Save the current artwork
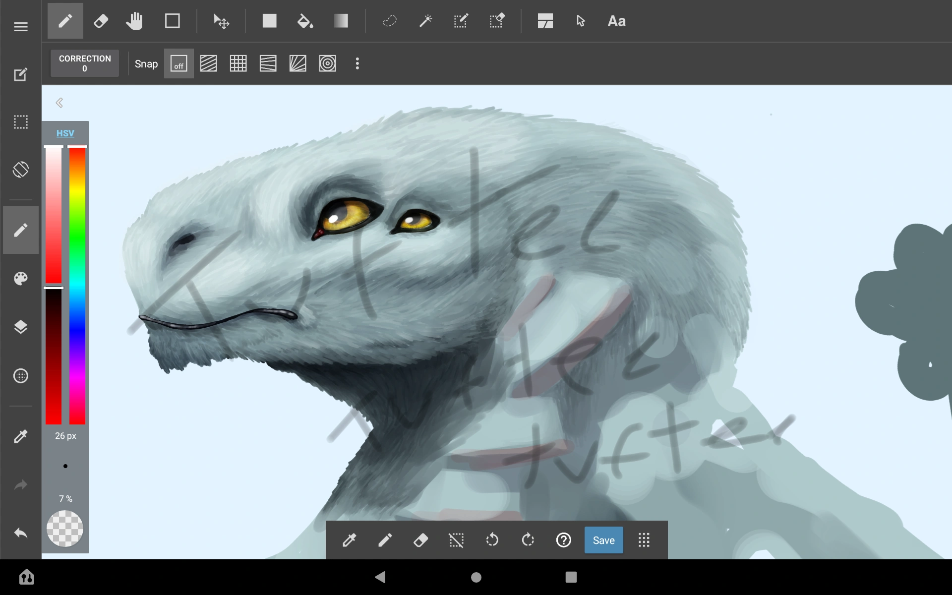 (603, 540)
